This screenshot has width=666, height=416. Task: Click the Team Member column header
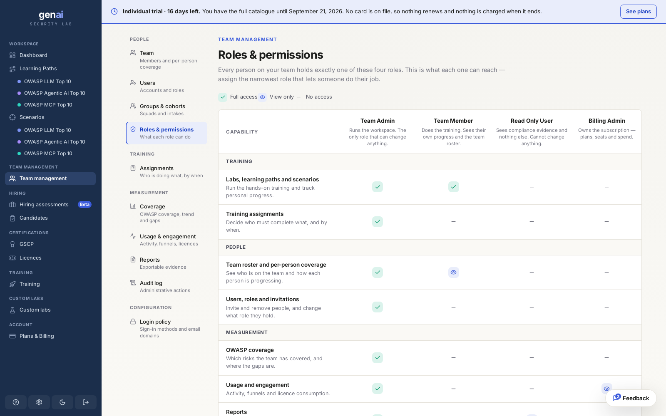453,121
